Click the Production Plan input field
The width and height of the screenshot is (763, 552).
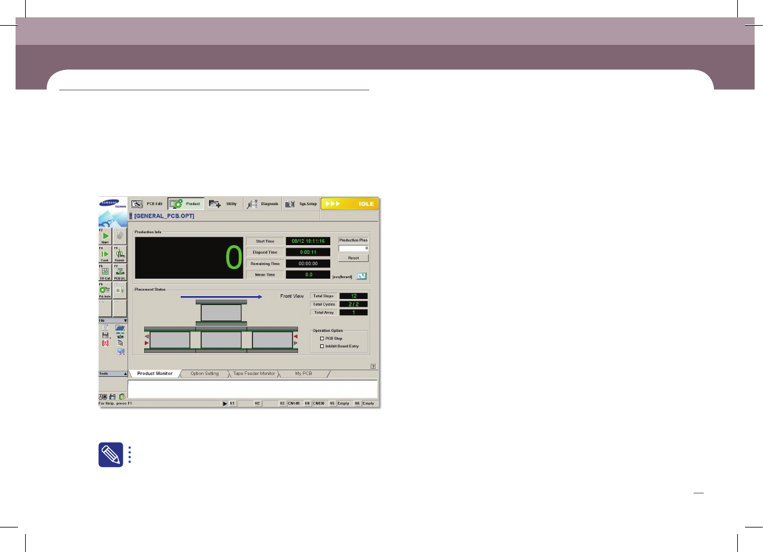[x=353, y=248]
